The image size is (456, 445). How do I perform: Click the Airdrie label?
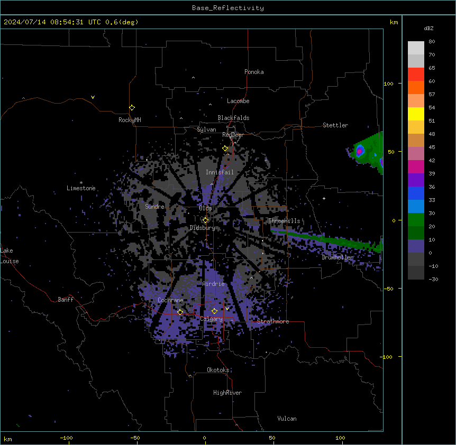click(x=213, y=284)
